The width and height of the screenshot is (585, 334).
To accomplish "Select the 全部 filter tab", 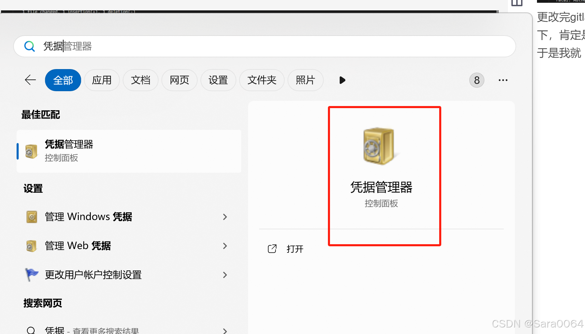I will (x=63, y=80).
